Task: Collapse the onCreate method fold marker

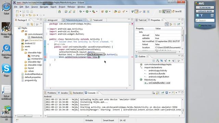Action: [x=48, y=44]
